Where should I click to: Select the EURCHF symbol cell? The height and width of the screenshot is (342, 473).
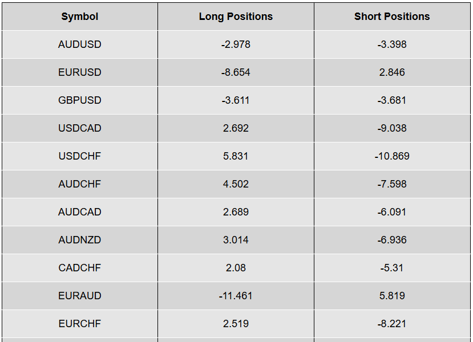tap(80, 324)
